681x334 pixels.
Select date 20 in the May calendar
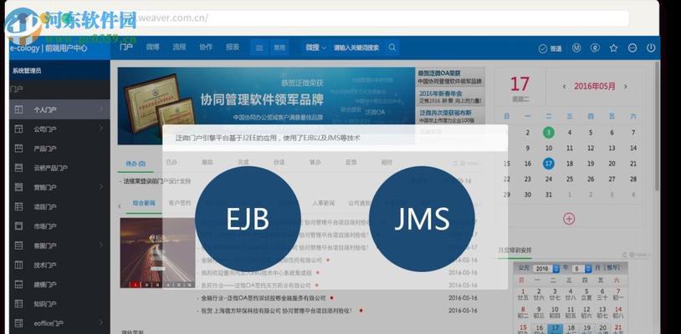(x=612, y=164)
